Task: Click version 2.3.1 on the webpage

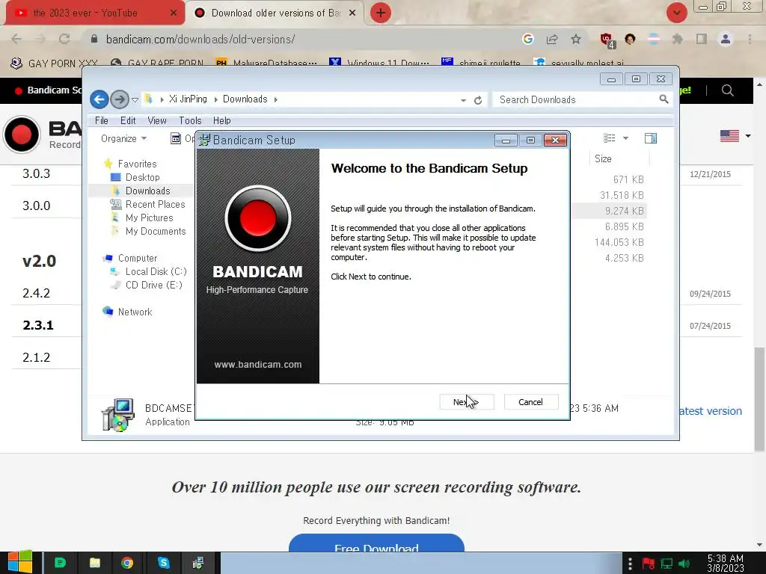Action: (x=37, y=326)
